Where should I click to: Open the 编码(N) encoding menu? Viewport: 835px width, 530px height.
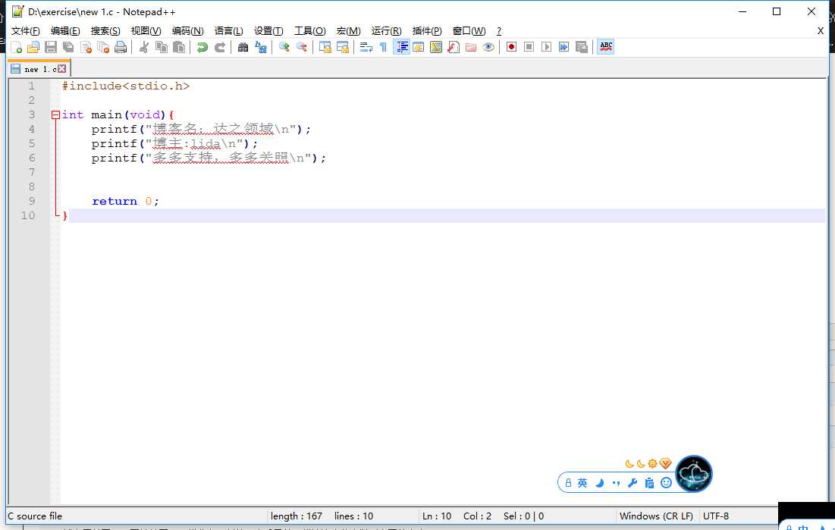[187, 31]
